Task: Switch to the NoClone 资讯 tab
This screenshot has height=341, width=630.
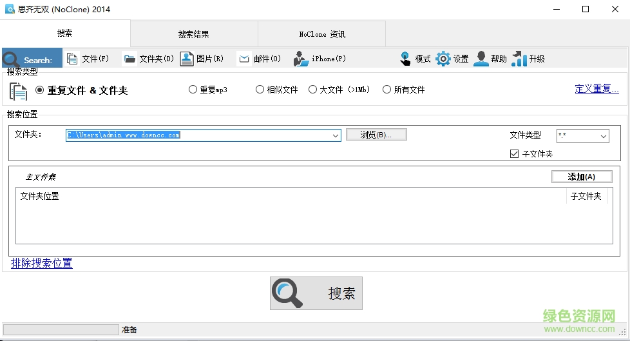Action: point(322,34)
